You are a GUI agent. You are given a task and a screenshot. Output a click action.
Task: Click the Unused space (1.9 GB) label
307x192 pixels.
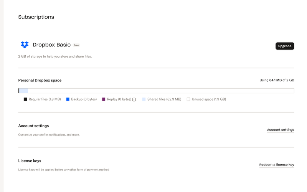pyautogui.click(x=209, y=99)
